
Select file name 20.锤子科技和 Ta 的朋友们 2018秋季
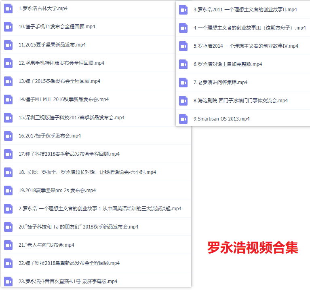[78, 227]
